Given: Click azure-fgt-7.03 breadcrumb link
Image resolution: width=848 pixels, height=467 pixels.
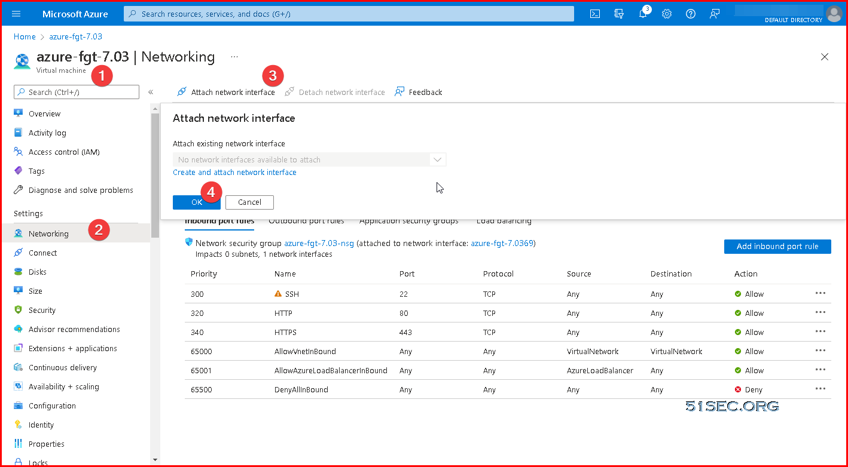Looking at the screenshot, I should tap(76, 36).
